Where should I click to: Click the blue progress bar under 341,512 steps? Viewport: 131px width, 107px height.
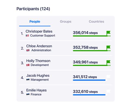[89, 80]
